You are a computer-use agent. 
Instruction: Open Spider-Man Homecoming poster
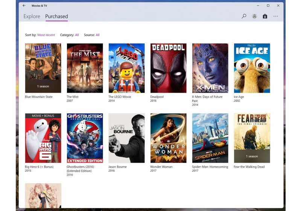[210, 138]
